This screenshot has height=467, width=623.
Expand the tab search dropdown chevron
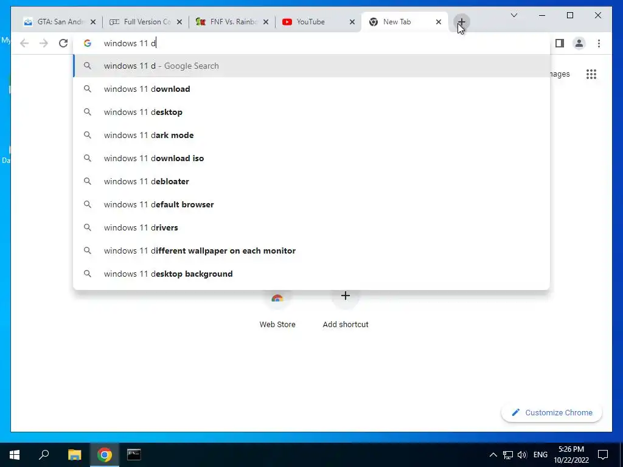point(513,15)
